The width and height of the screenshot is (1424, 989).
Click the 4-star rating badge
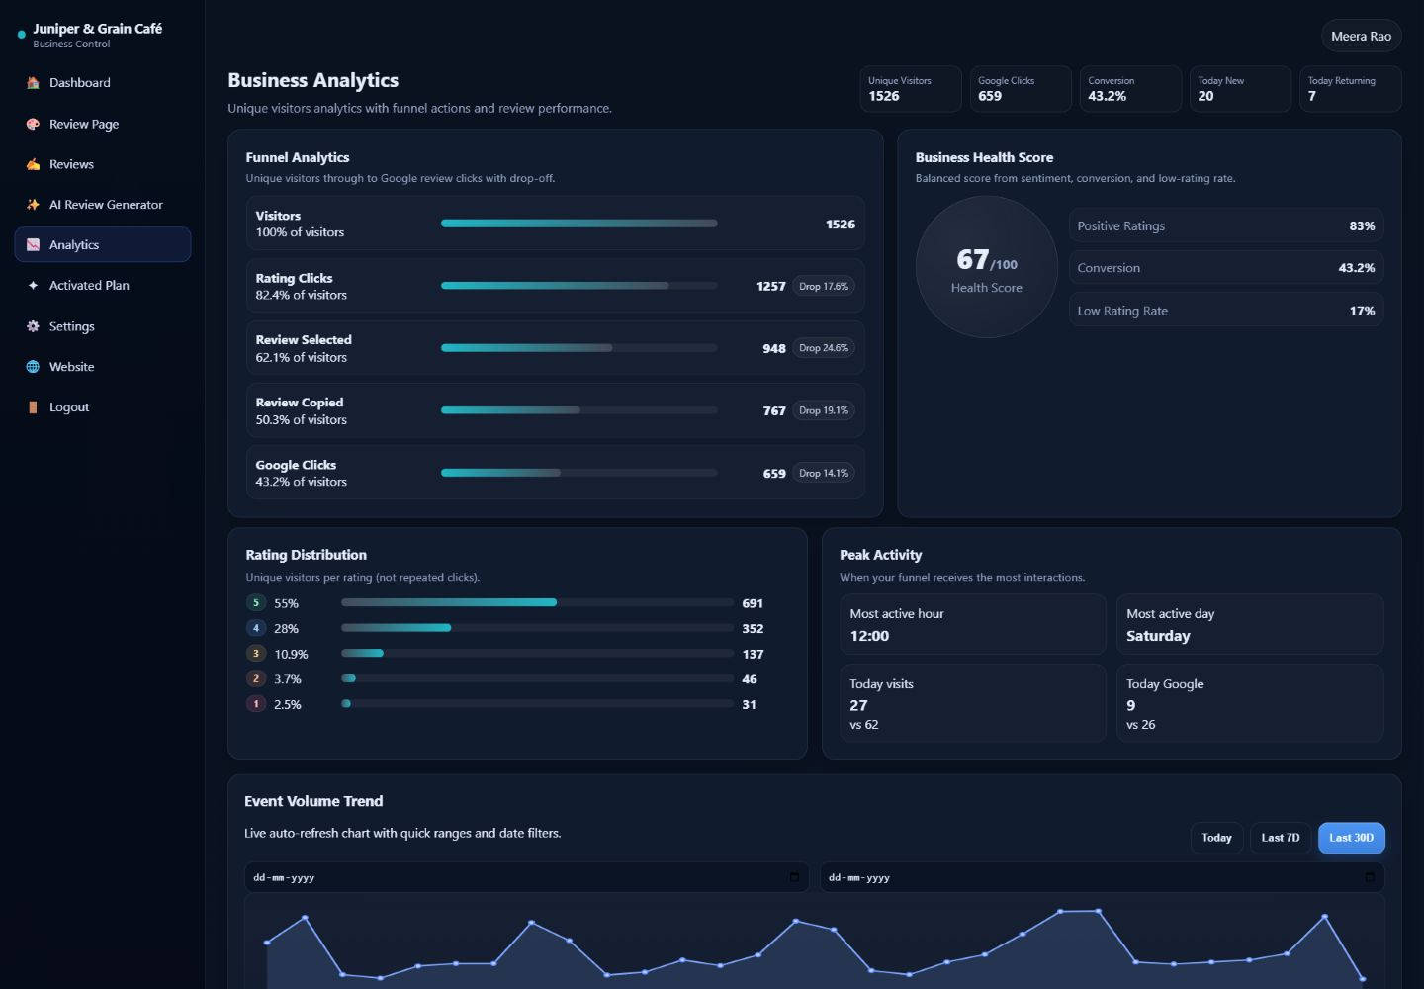pyautogui.click(x=256, y=628)
